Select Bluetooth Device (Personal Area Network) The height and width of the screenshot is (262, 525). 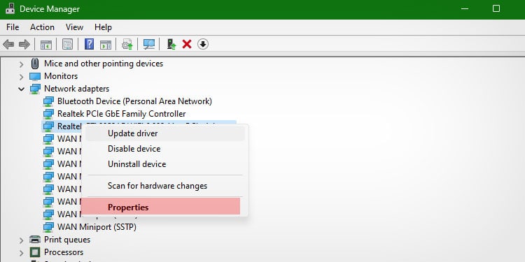134,101
